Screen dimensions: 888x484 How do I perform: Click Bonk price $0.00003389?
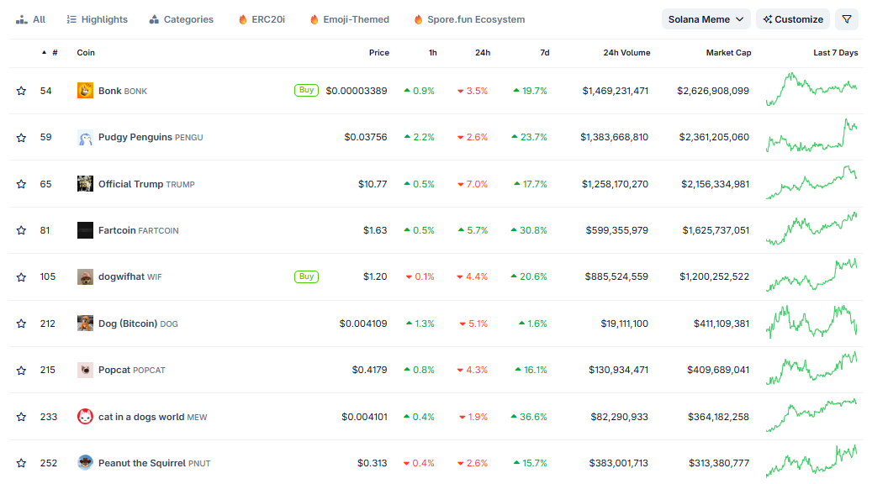(357, 91)
